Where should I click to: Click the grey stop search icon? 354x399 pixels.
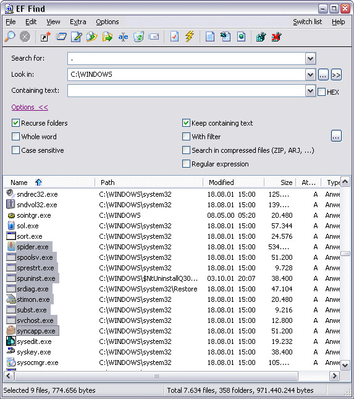(25, 37)
